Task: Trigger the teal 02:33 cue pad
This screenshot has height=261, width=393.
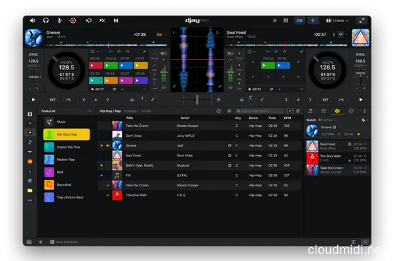Action: pyautogui.click(x=96, y=80)
